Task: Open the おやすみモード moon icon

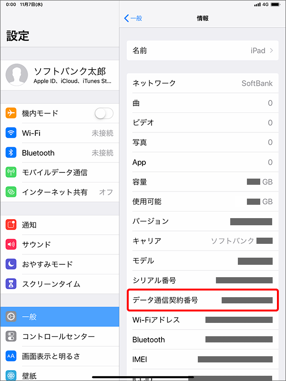Action: pyautogui.click(x=11, y=264)
